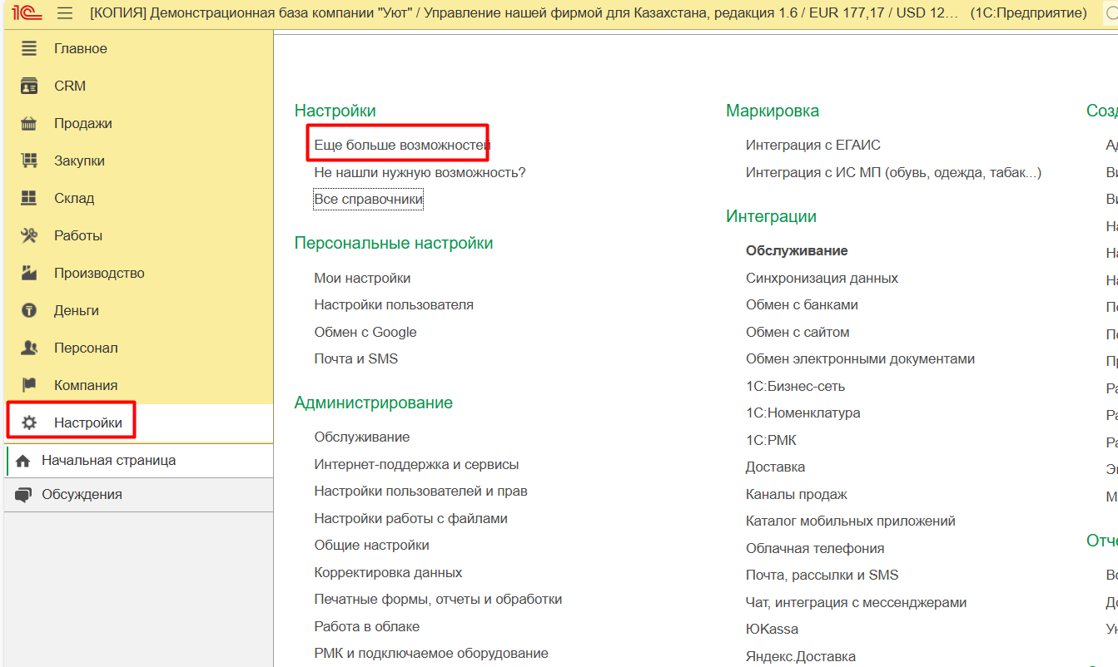
Task: Open the Персонал section
Action: (86, 348)
